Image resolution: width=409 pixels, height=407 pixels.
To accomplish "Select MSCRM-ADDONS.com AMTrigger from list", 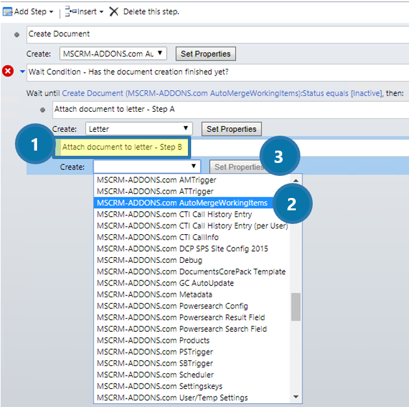I will click(192, 180).
